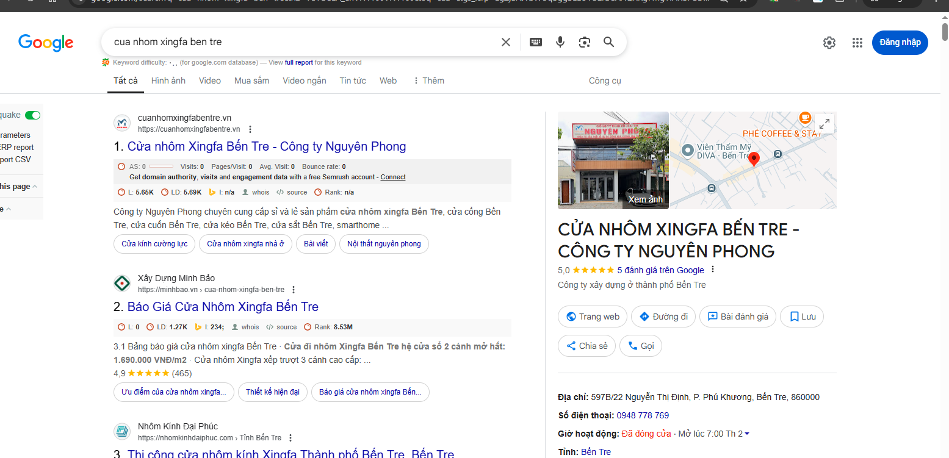Expand the map with the expand icon
This screenshot has width=949, height=458.
point(825,124)
